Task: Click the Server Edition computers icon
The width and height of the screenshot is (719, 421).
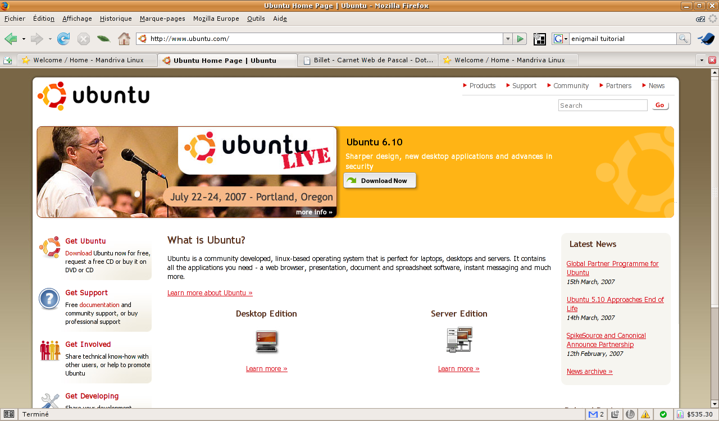Action: pyautogui.click(x=459, y=340)
